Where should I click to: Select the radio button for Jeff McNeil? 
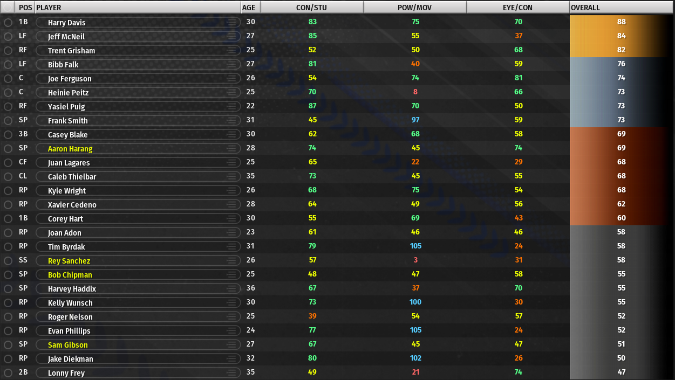[8, 37]
